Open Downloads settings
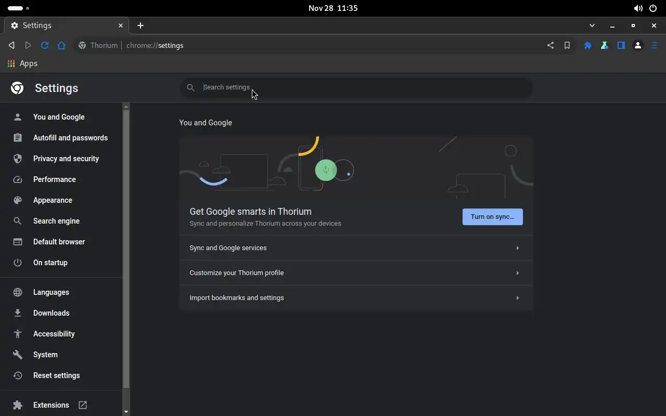Image resolution: width=666 pixels, height=416 pixels. [61, 313]
